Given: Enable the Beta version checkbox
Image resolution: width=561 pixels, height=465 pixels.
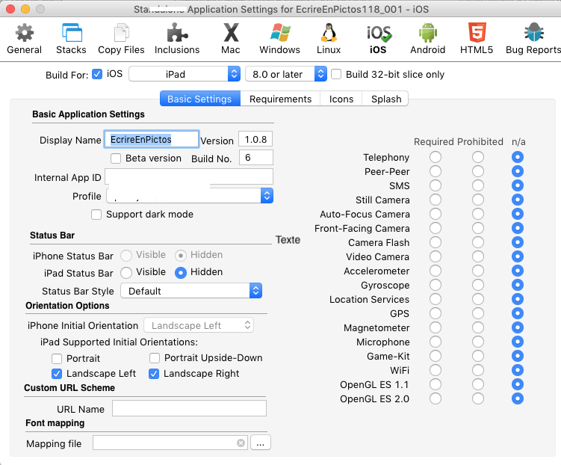Looking at the screenshot, I should coord(116,158).
